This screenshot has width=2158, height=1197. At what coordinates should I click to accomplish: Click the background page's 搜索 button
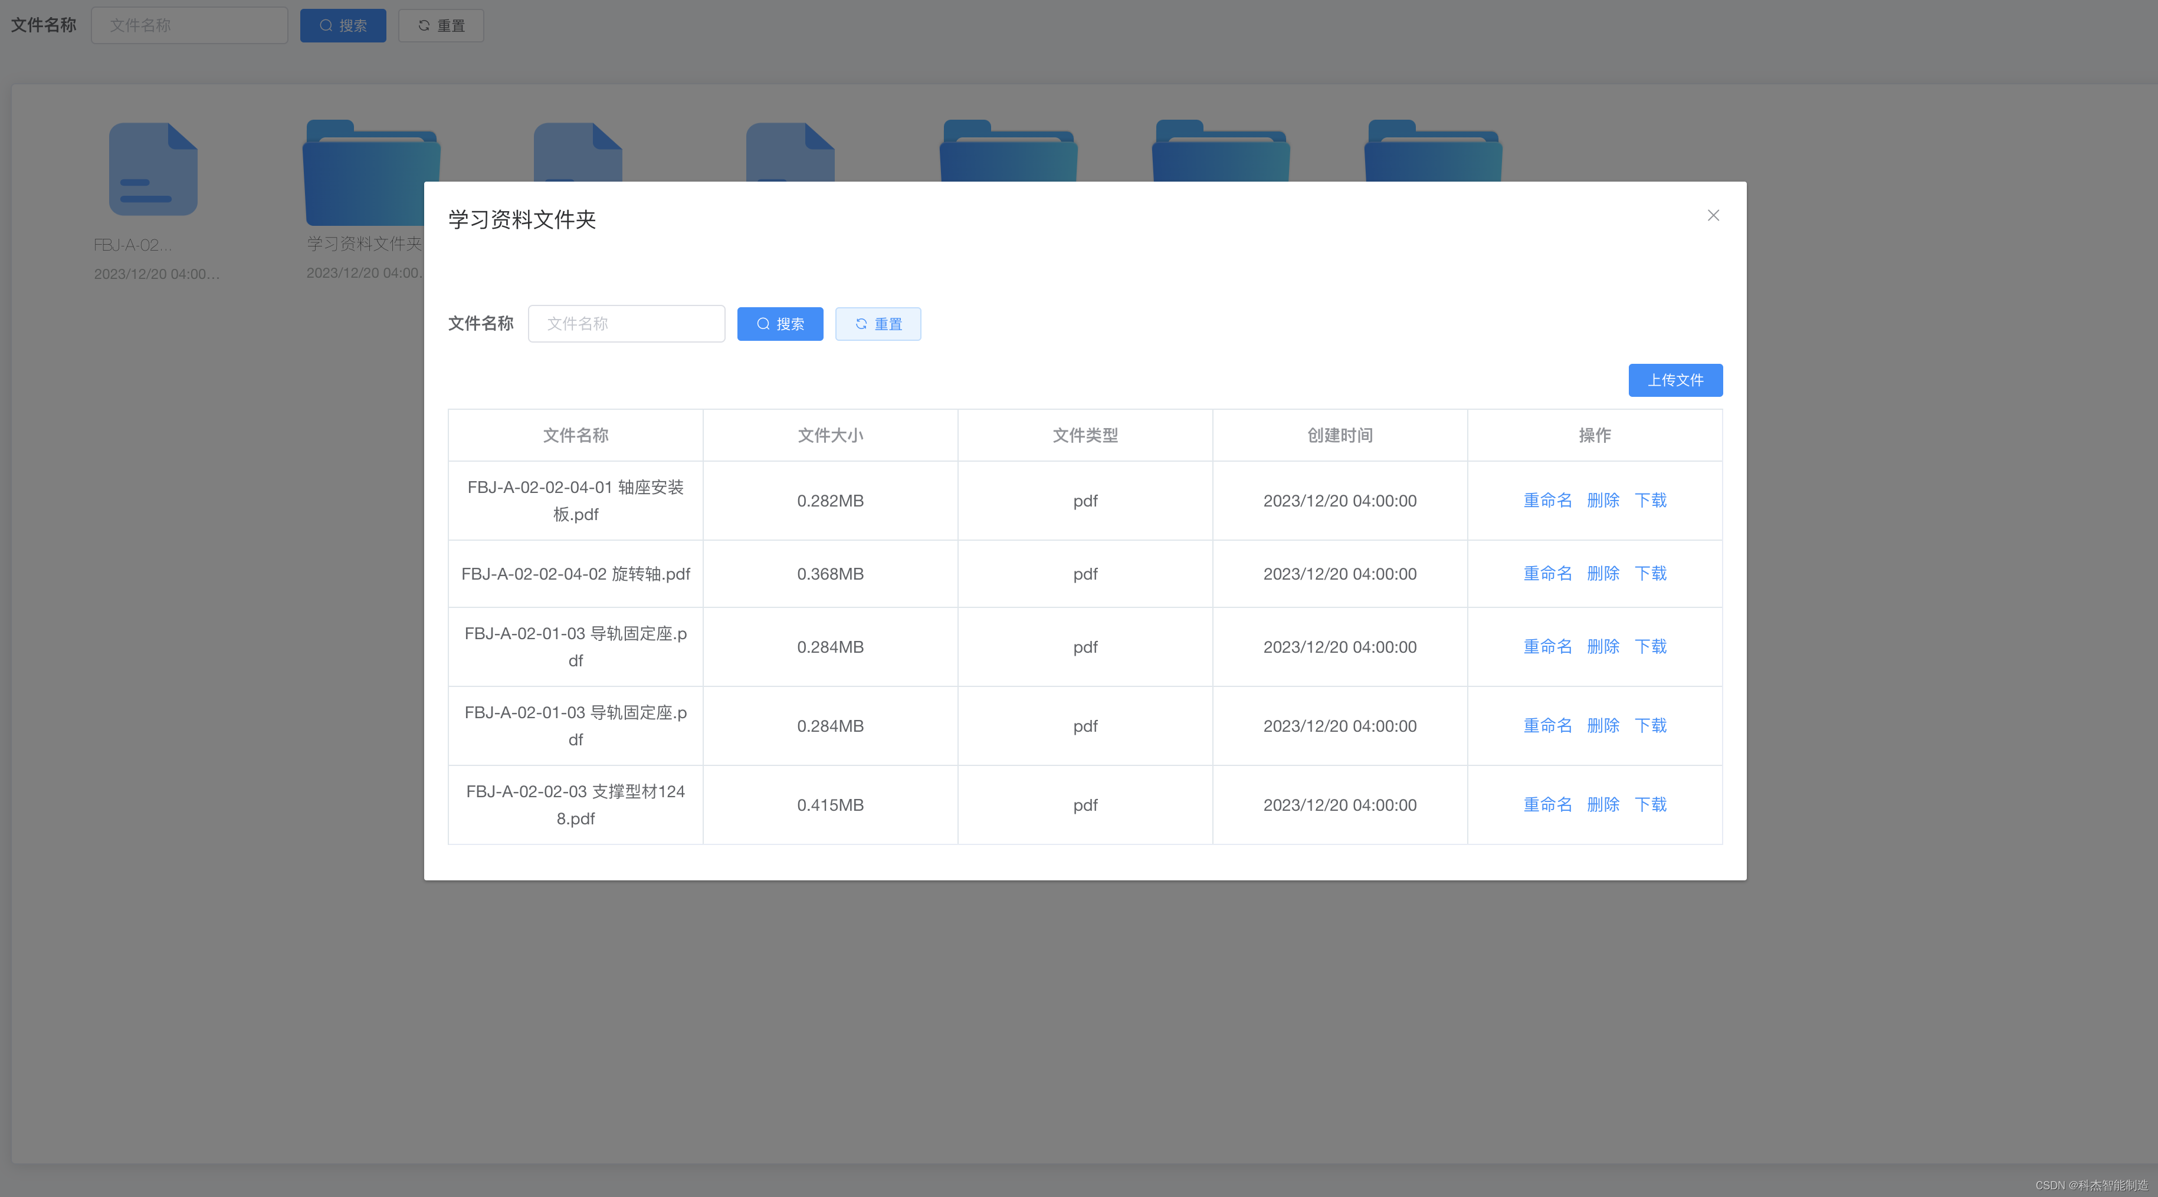click(343, 25)
